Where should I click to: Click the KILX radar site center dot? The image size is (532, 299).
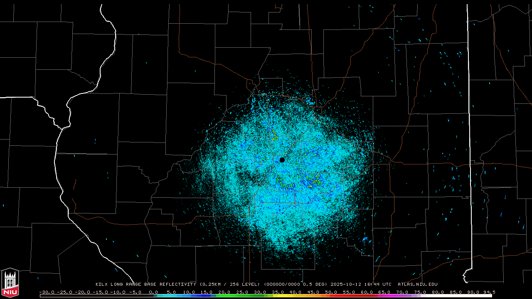[282, 160]
